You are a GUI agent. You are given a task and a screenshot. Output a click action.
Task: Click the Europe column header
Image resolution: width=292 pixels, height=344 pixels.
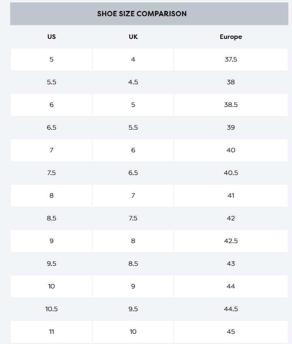tap(231, 37)
